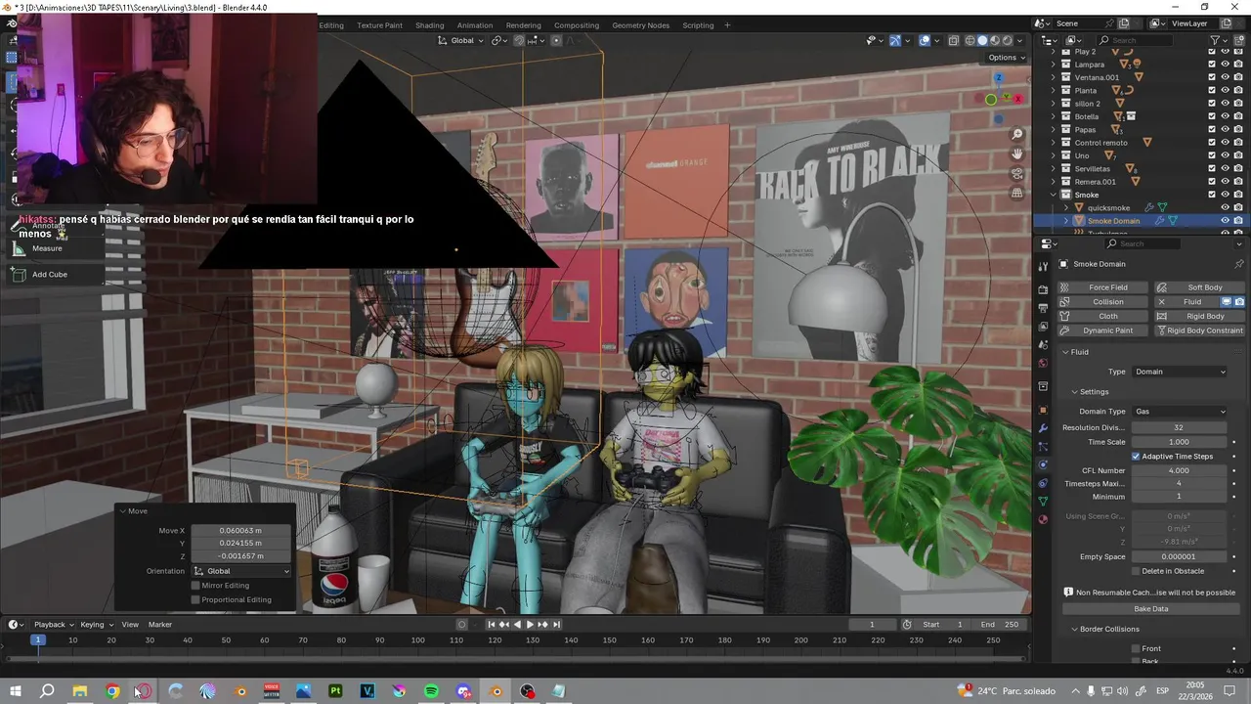The image size is (1251, 704).
Task: Collapse the Smoke collection in outliner
Action: coord(1054,195)
